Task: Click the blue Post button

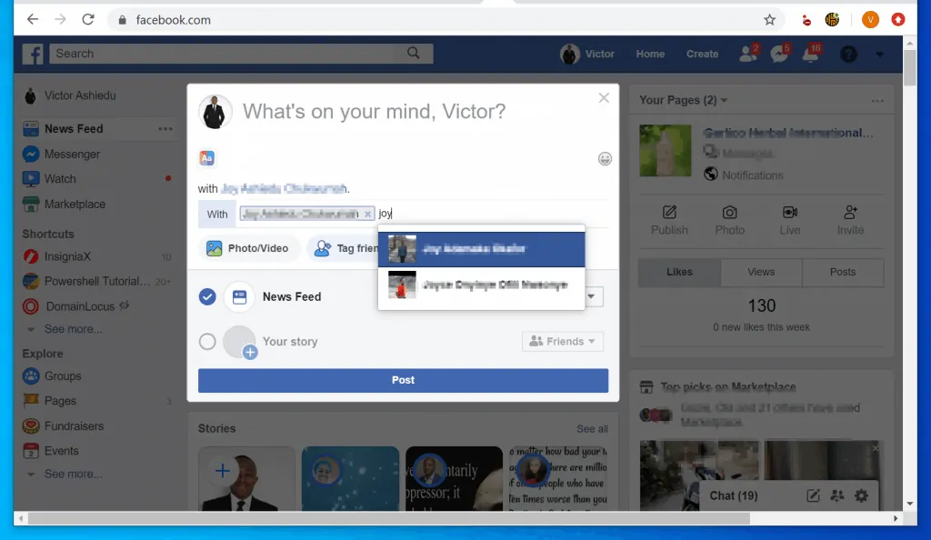Action: coord(403,380)
